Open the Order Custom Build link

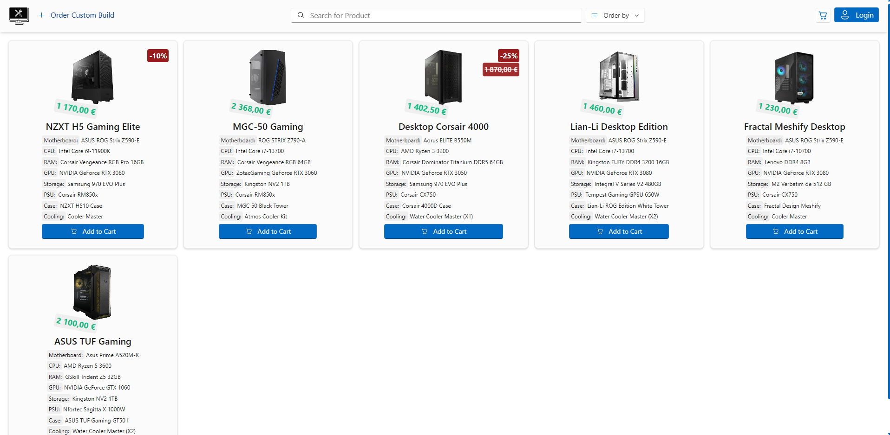coord(82,15)
